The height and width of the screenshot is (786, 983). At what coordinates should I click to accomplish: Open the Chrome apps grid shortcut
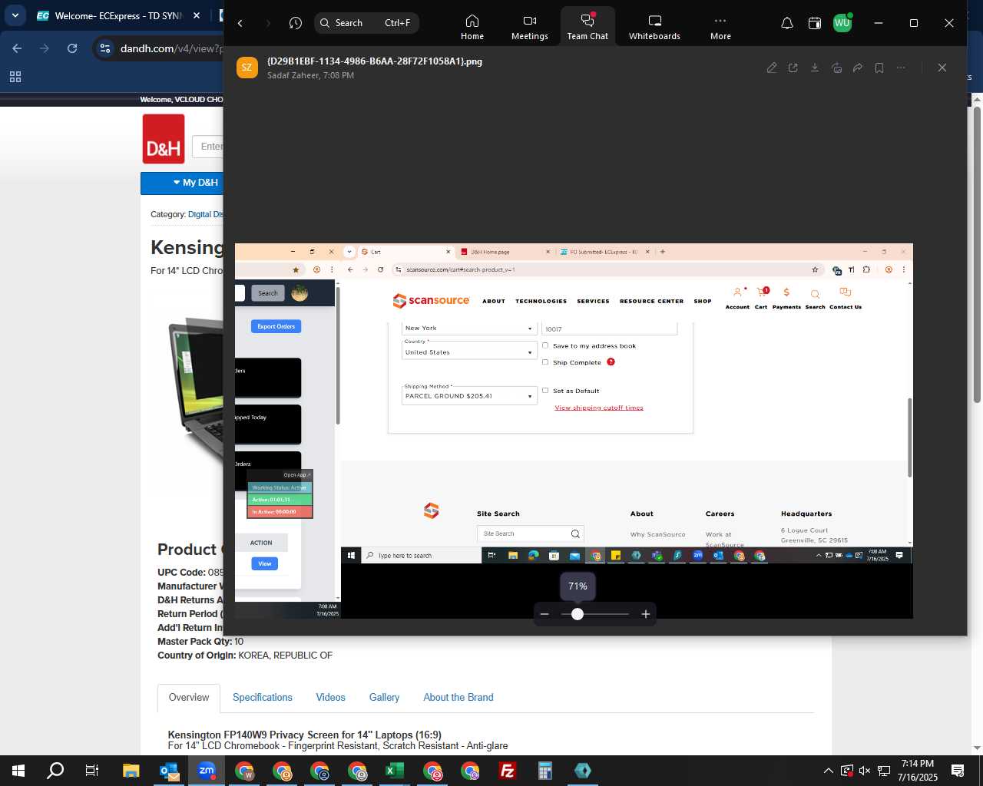pos(15,77)
